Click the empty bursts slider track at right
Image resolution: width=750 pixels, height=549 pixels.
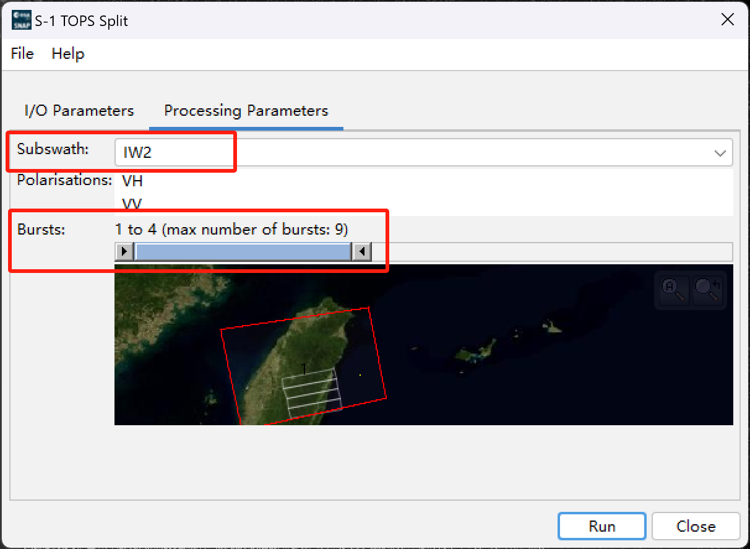point(552,251)
